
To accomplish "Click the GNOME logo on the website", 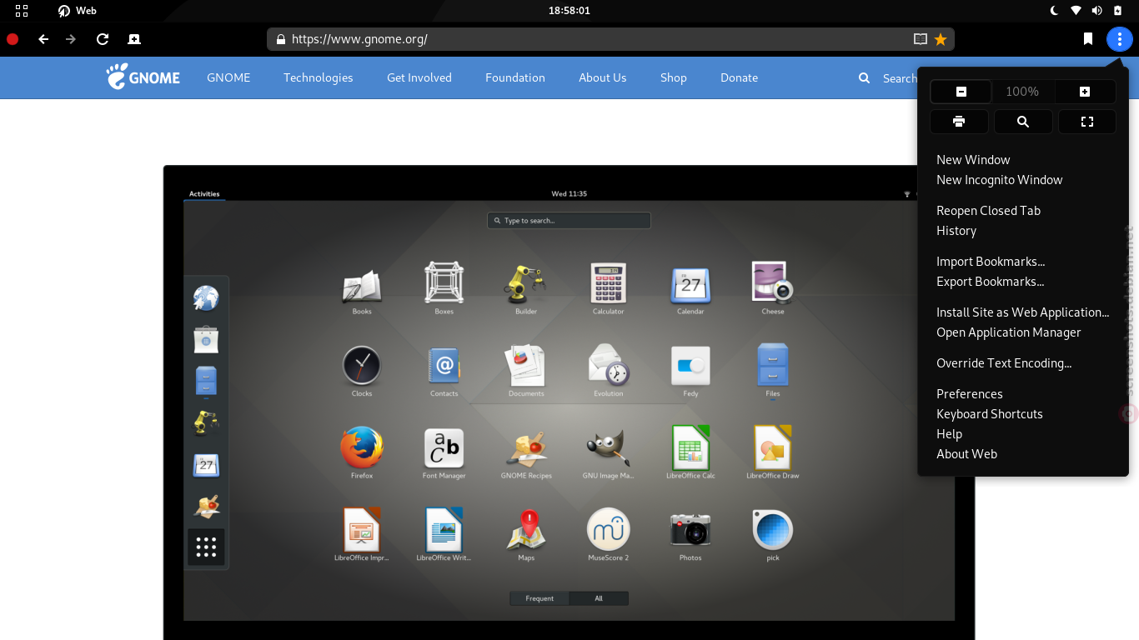I will coord(143,77).
